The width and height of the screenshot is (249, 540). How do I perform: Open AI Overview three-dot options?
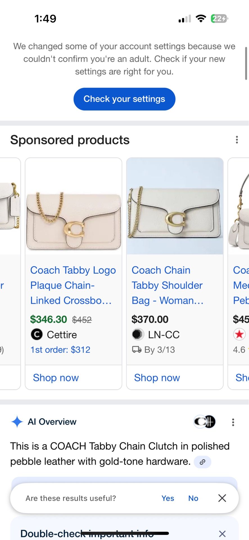coord(233,422)
